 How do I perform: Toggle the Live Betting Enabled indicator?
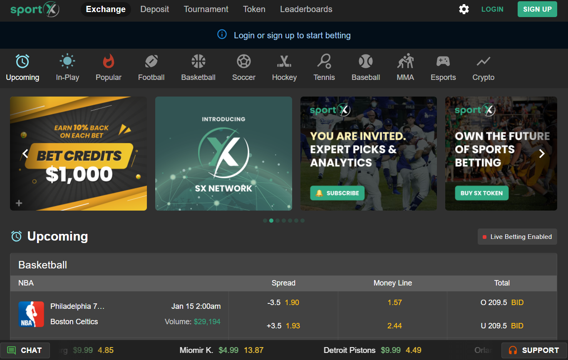point(517,236)
